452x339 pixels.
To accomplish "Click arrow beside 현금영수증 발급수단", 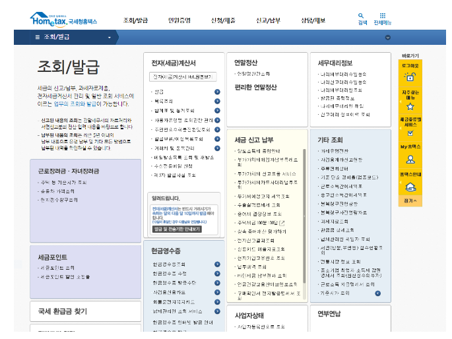I will coord(217,283).
